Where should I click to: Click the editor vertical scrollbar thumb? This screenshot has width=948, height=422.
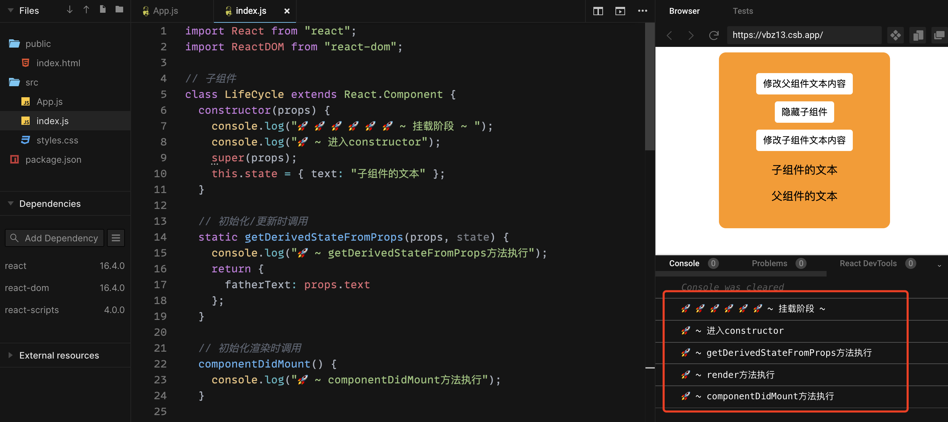click(x=650, y=87)
